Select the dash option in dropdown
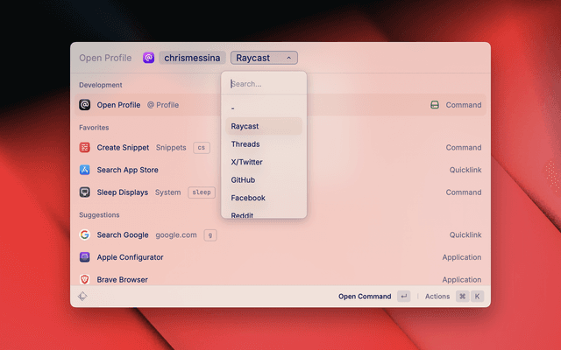The width and height of the screenshot is (561, 350). coord(233,108)
